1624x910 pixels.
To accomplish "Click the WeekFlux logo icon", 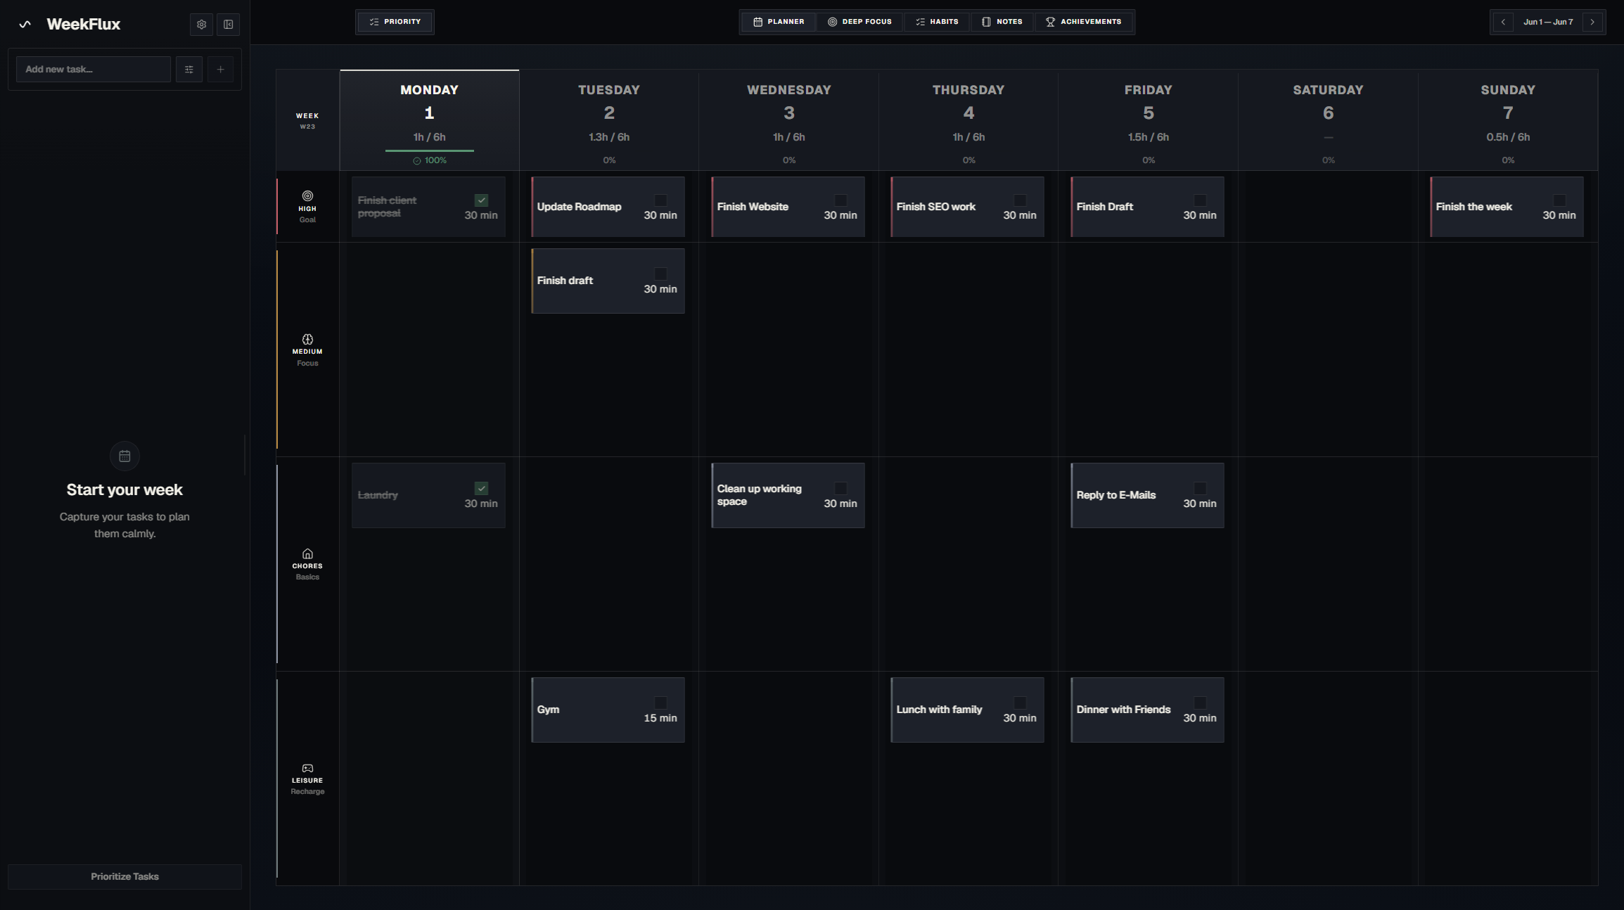I will pyautogui.click(x=25, y=24).
